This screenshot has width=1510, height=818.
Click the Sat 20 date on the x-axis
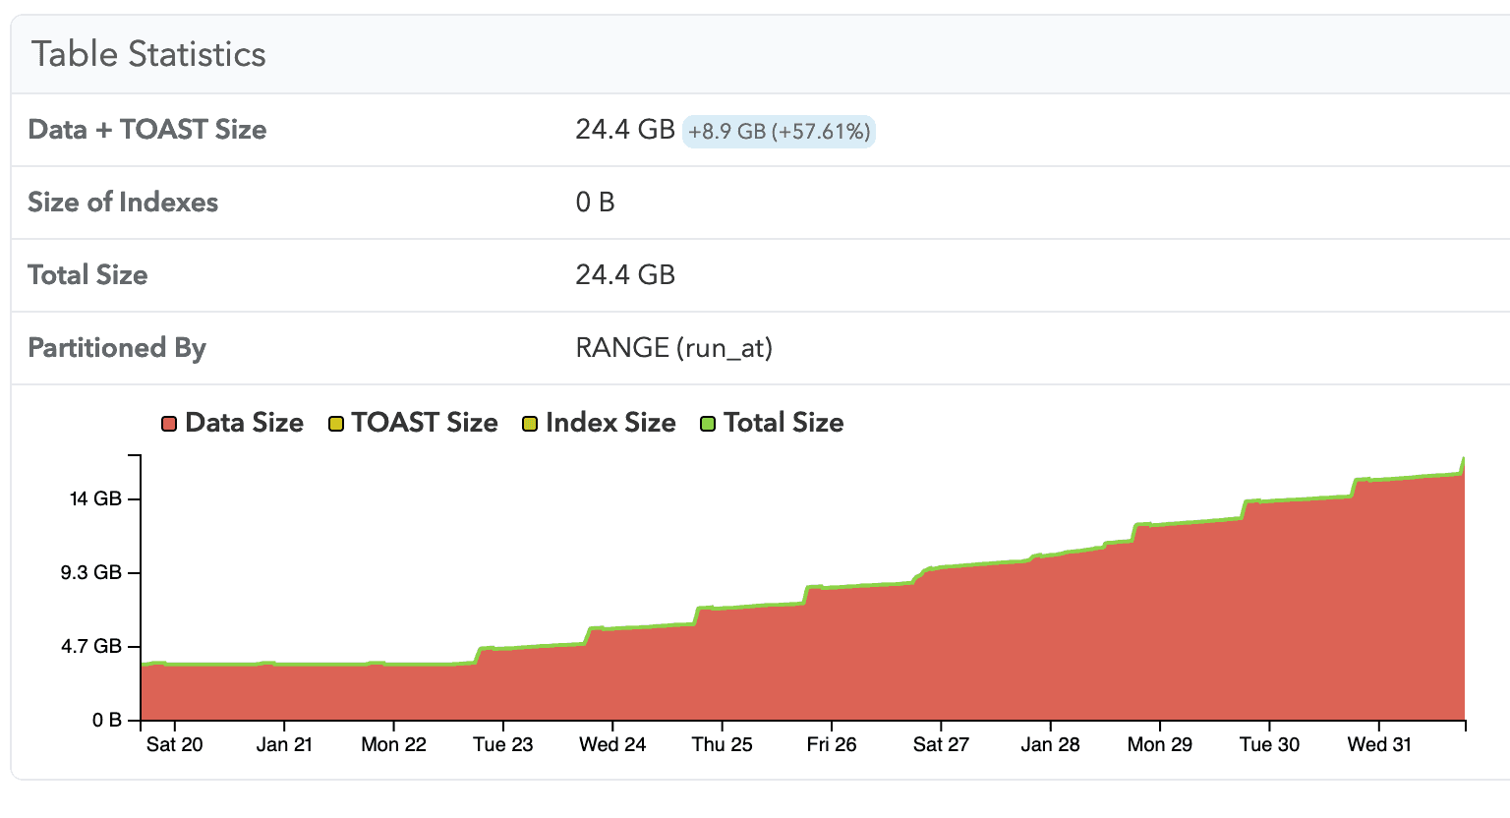pos(174,744)
